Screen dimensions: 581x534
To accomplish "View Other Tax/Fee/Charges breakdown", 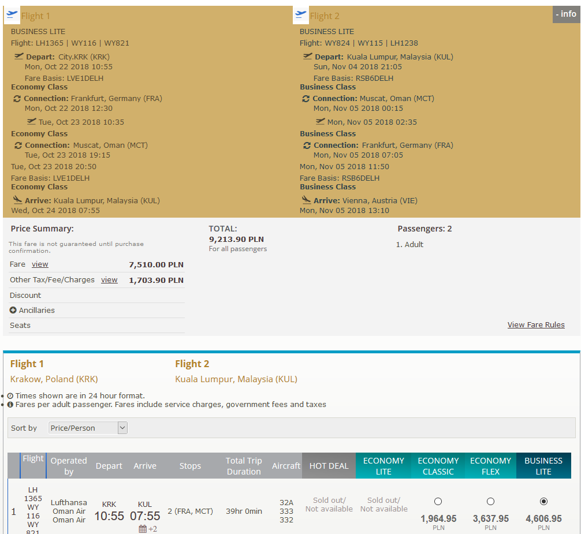I will pos(109,279).
